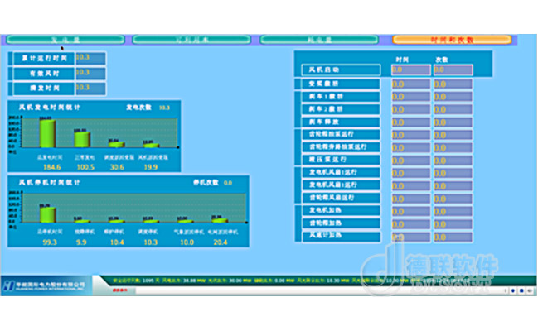Click the 累计运行时间 value field
538x331 pixels.
pos(90,58)
